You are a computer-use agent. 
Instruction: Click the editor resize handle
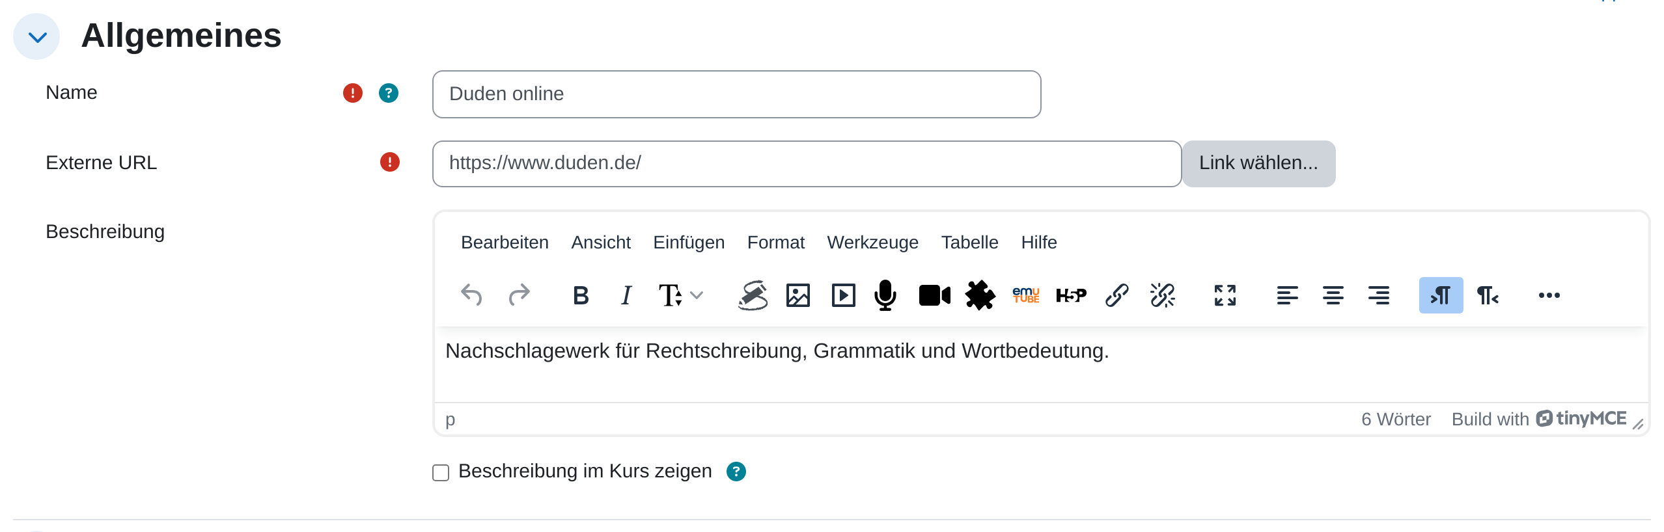(x=1638, y=424)
